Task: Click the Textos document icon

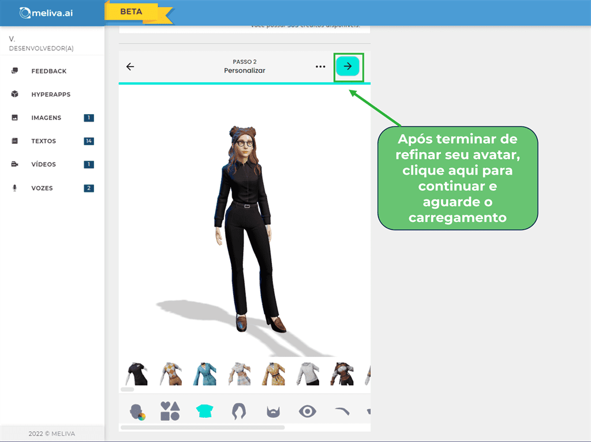Action: tap(14, 141)
